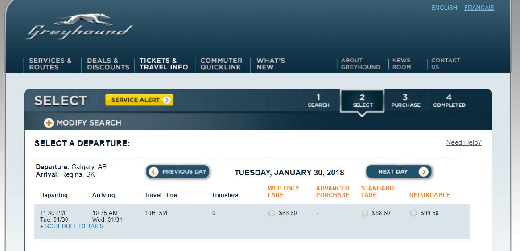Open the Deals & Discounts menu
The width and height of the screenshot is (520, 251).
click(x=108, y=64)
